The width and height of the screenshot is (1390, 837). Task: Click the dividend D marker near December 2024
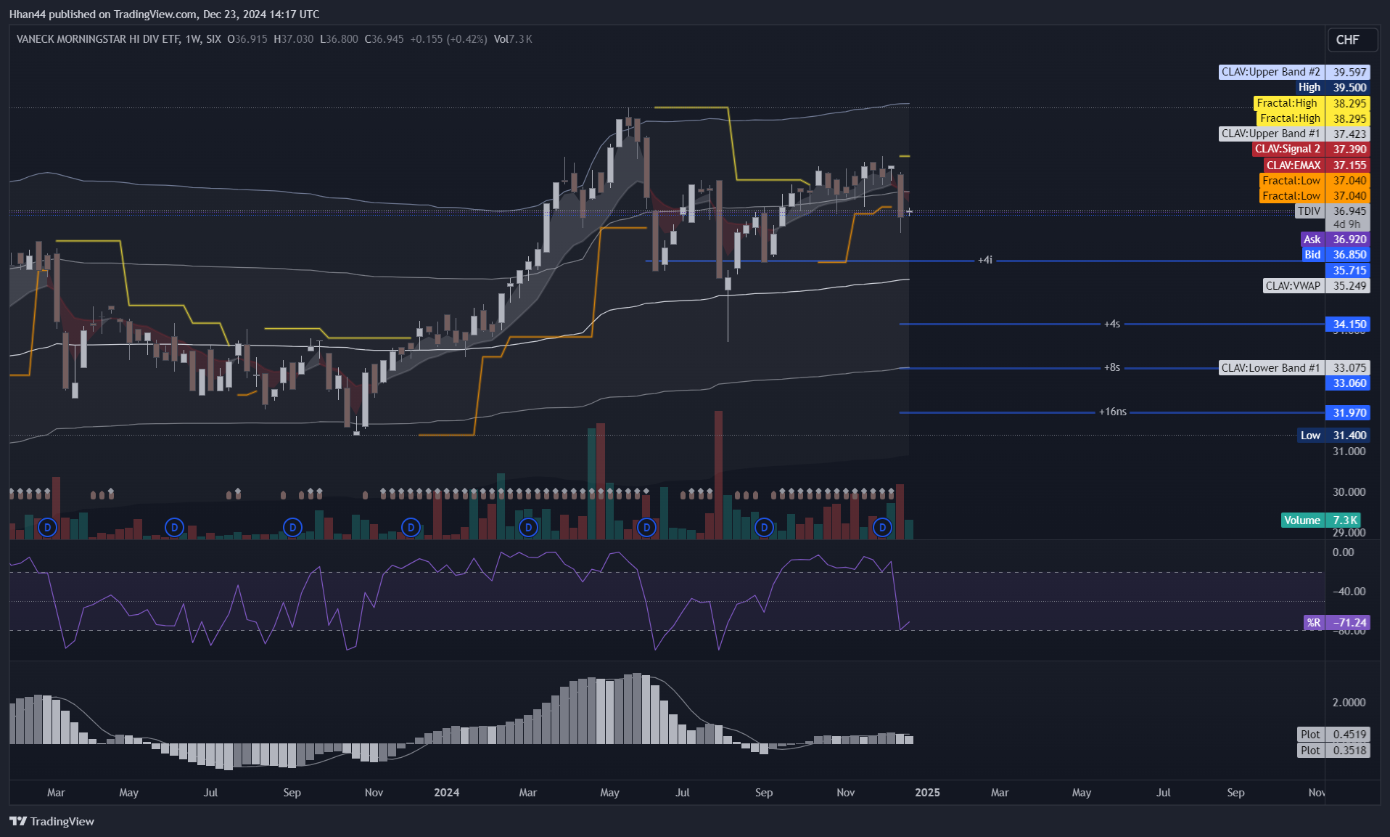(x=882, y=528)
